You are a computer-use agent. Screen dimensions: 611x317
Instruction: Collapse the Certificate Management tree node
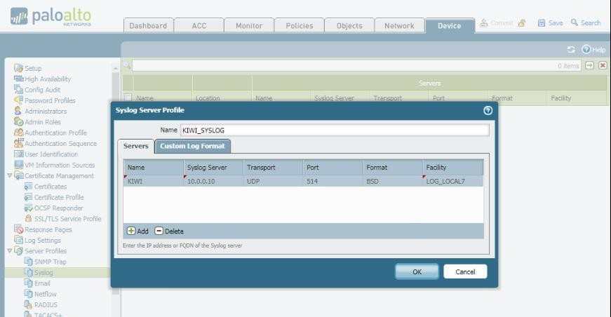(x=9, y=176)
